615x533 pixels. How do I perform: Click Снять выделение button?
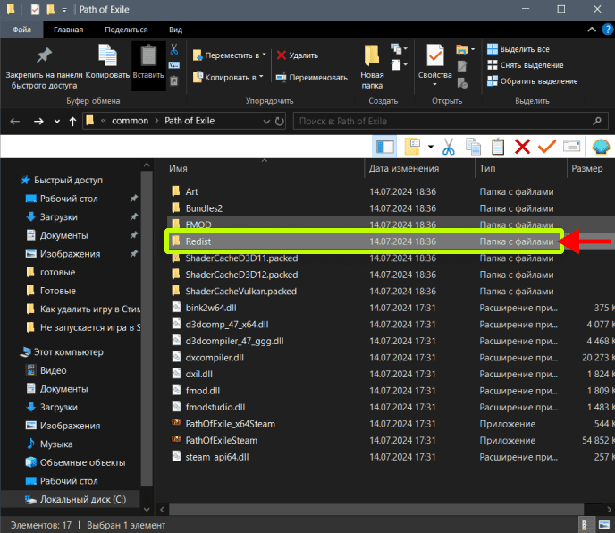526,65
